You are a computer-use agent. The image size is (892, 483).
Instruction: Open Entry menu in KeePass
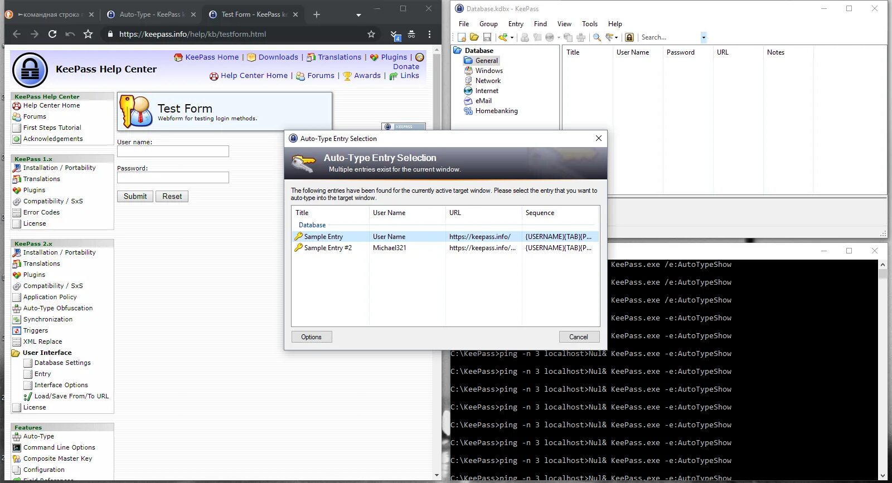pos(516,24)
